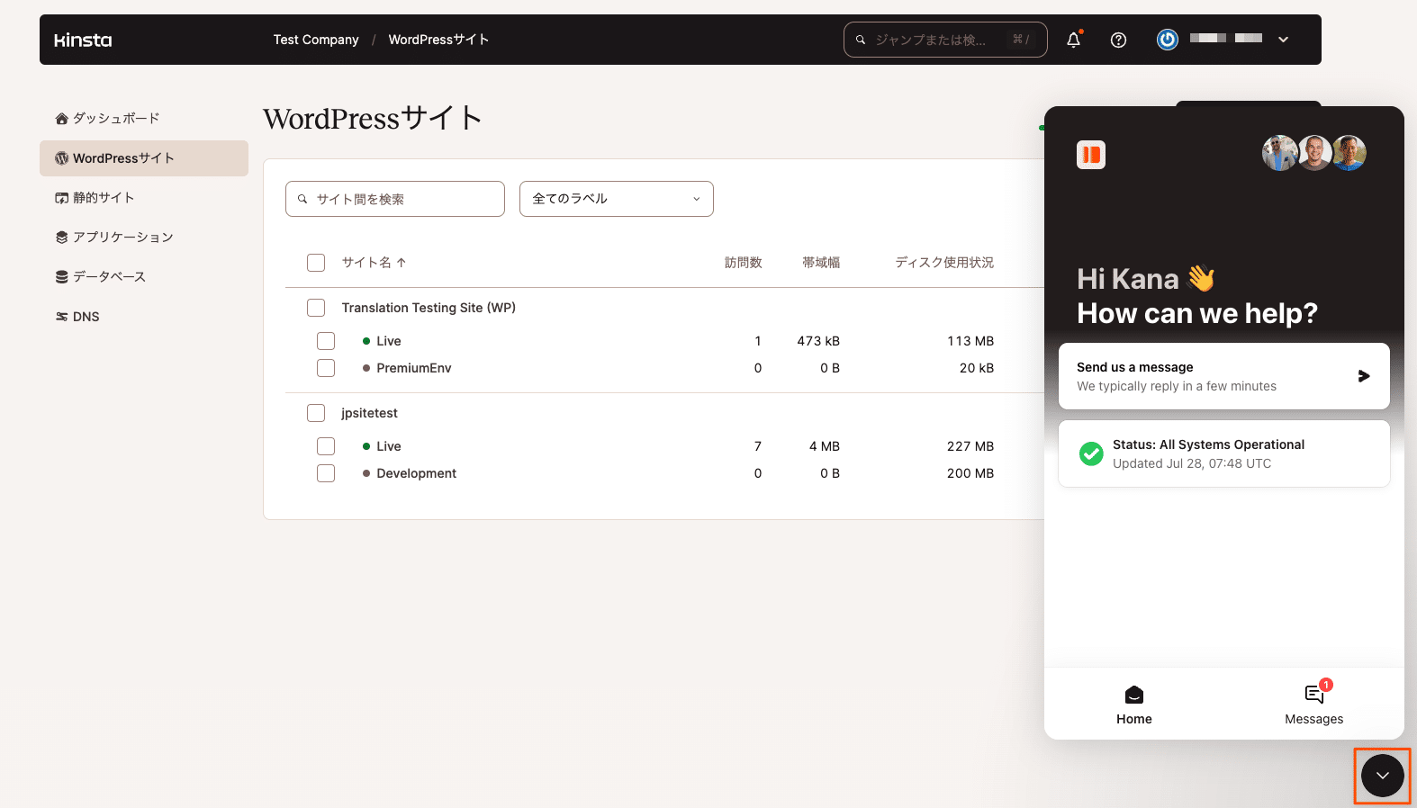The image size is (1417, 808).
Task: Open the help question mark icon
Action: point(1118,40)
